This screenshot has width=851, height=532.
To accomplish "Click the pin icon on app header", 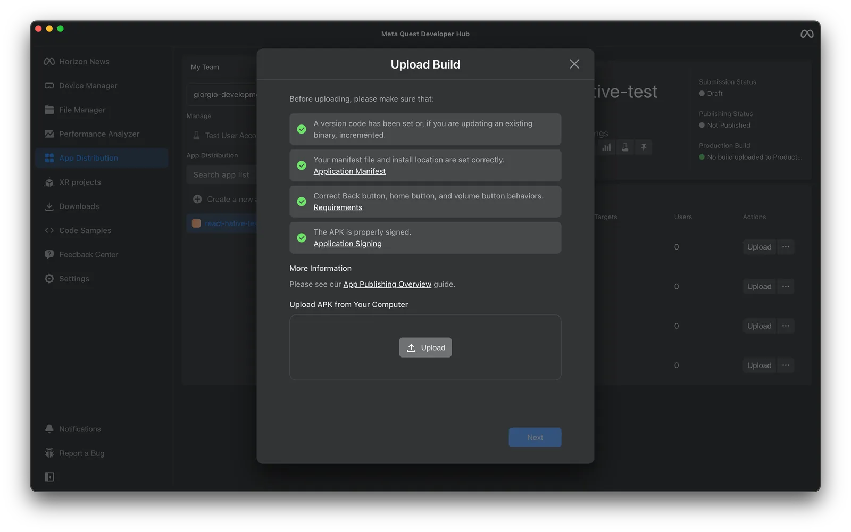I will pos(644,147).
